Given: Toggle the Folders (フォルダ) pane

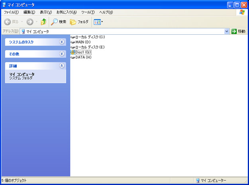Looking at the screenshot, I should pyautogui.click(x=79, y=22).
